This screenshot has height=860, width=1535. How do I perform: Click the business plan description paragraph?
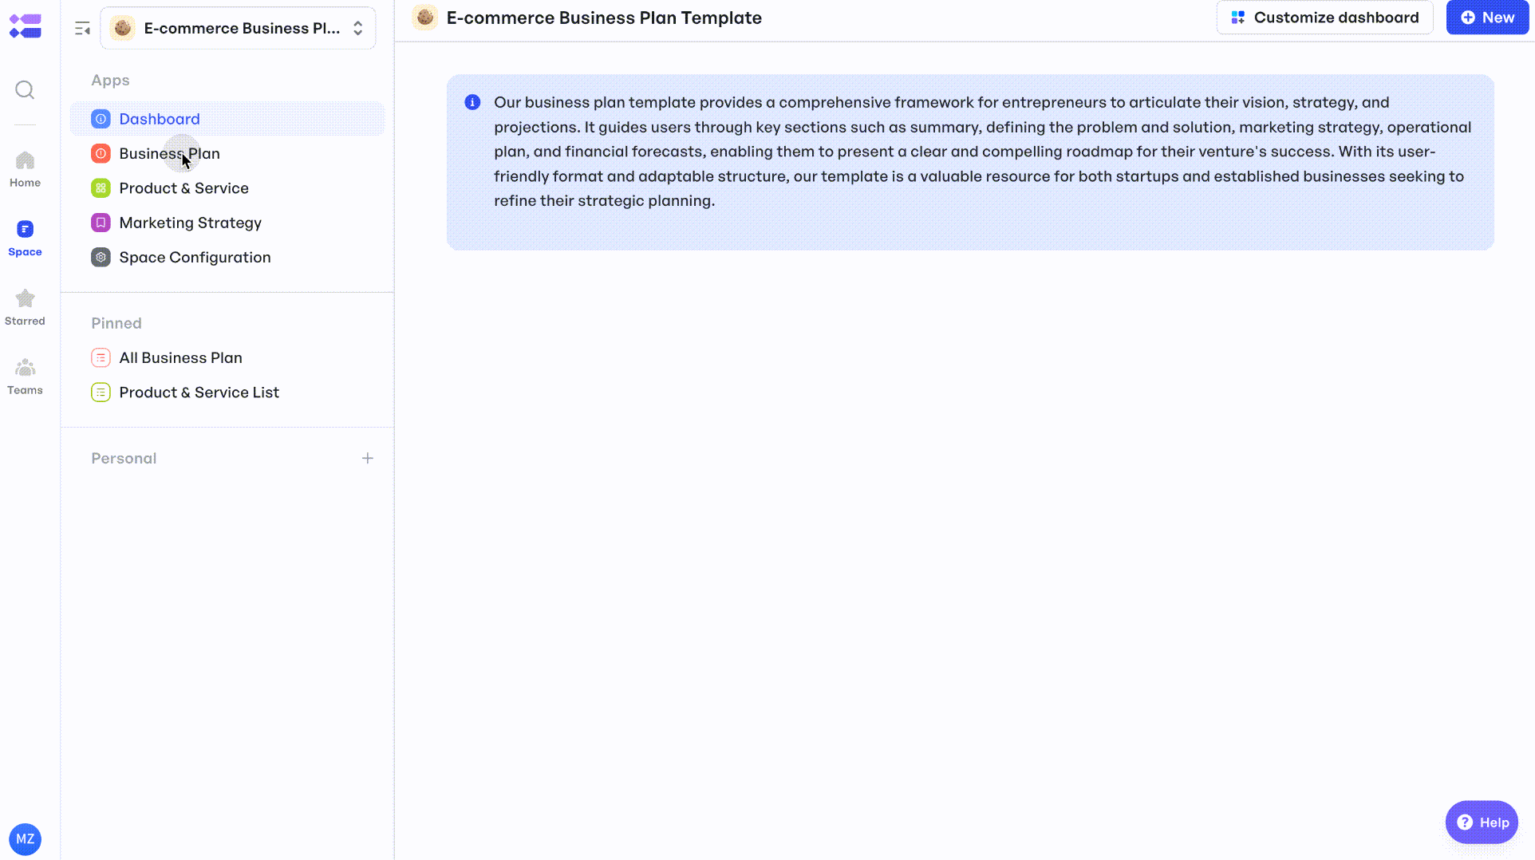[982, 152]
